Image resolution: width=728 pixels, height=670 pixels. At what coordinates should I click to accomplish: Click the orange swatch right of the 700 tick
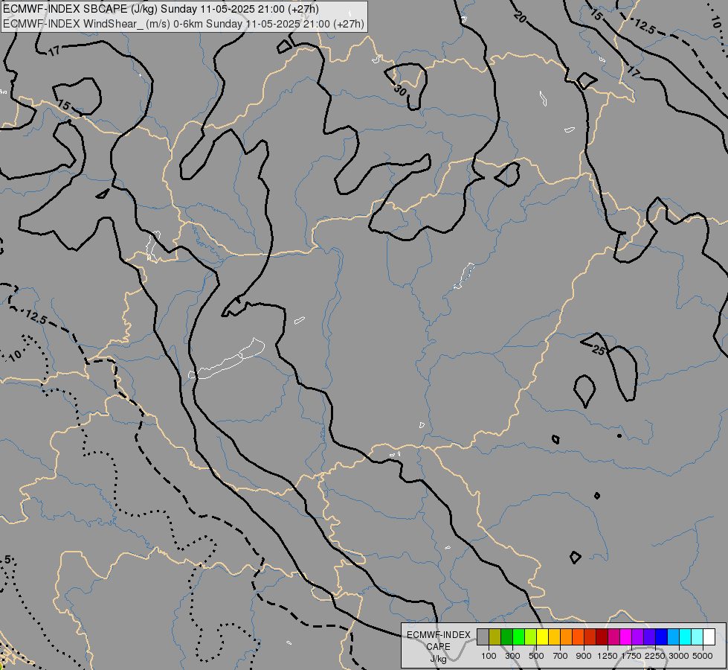567,637
